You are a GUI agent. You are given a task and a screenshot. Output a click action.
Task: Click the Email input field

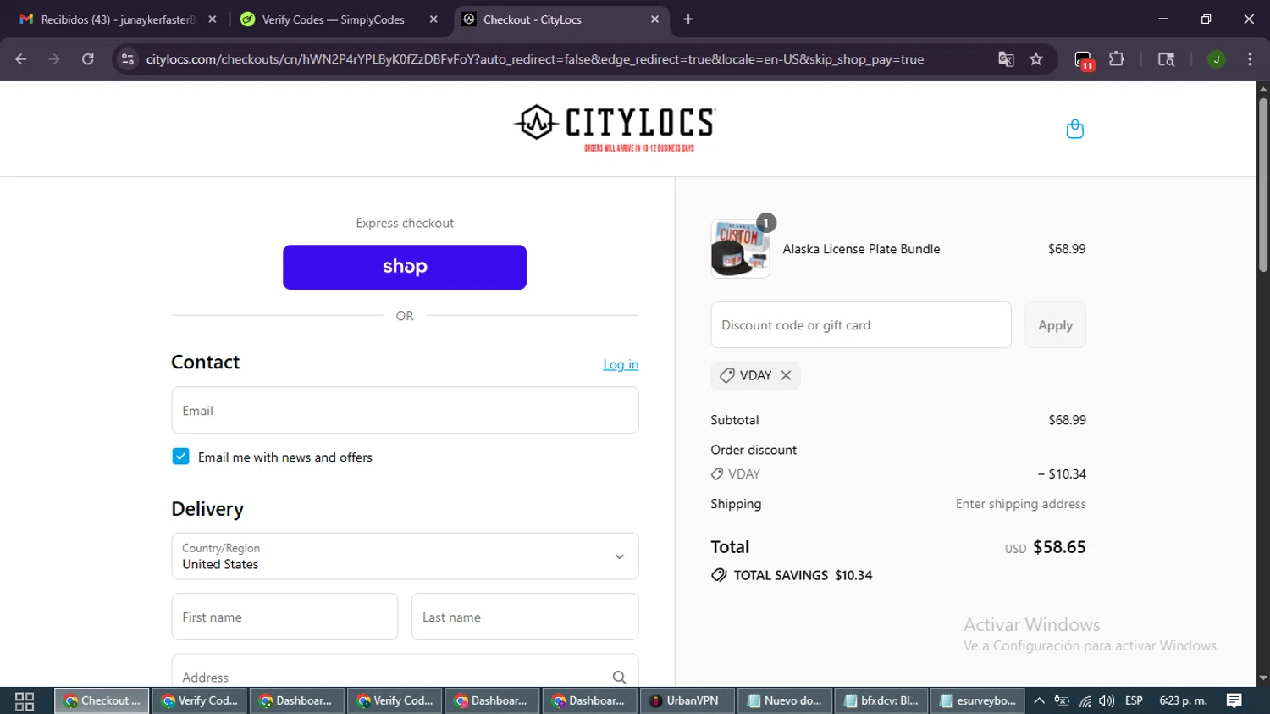(405, 411)
